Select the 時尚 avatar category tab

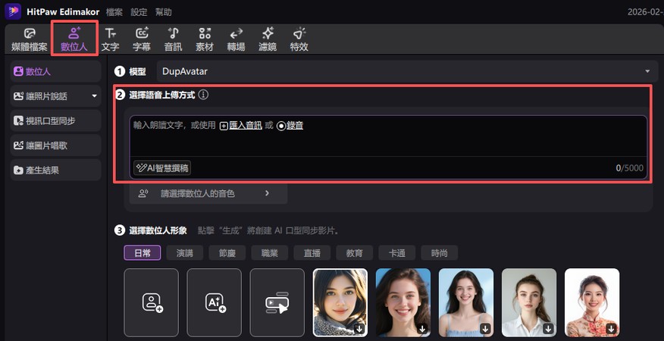pos(439,253)
